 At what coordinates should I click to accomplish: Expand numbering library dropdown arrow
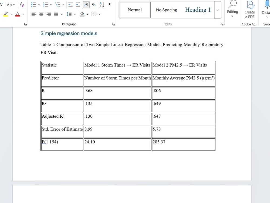pos(51,5)
